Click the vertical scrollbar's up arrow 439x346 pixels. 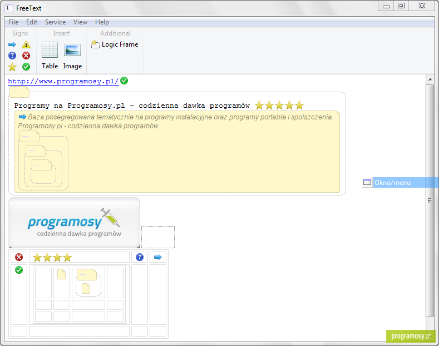[430, 79]
